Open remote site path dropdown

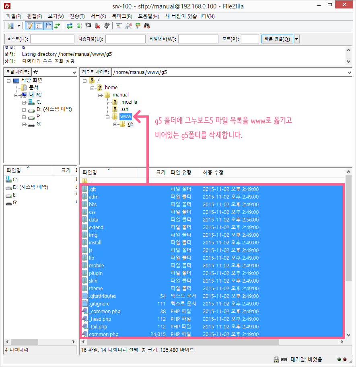pos(349,73)
